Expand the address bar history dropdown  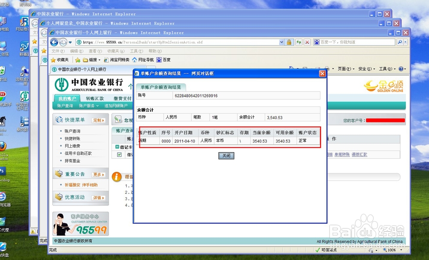[x=281, y=42]
